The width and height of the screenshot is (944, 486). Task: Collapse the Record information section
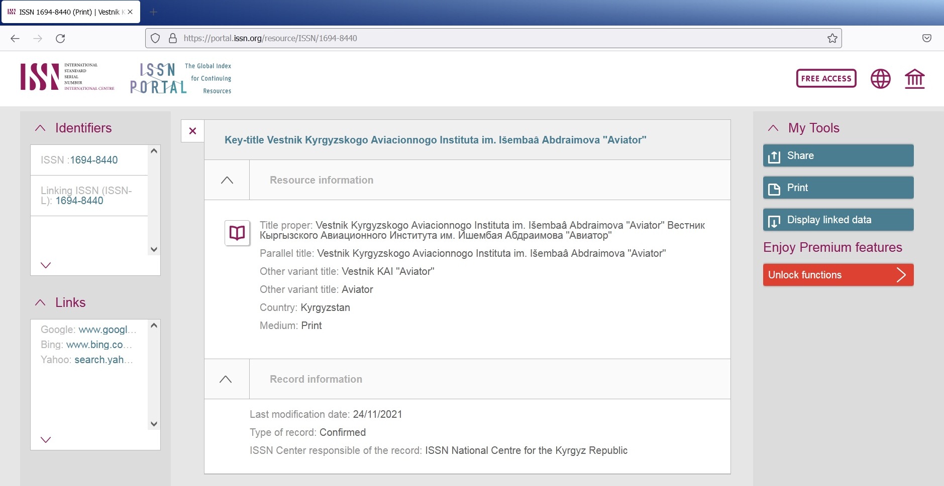226,379
